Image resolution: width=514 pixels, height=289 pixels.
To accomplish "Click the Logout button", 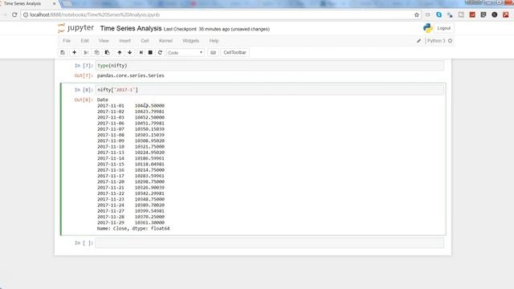I will [444, 28].
